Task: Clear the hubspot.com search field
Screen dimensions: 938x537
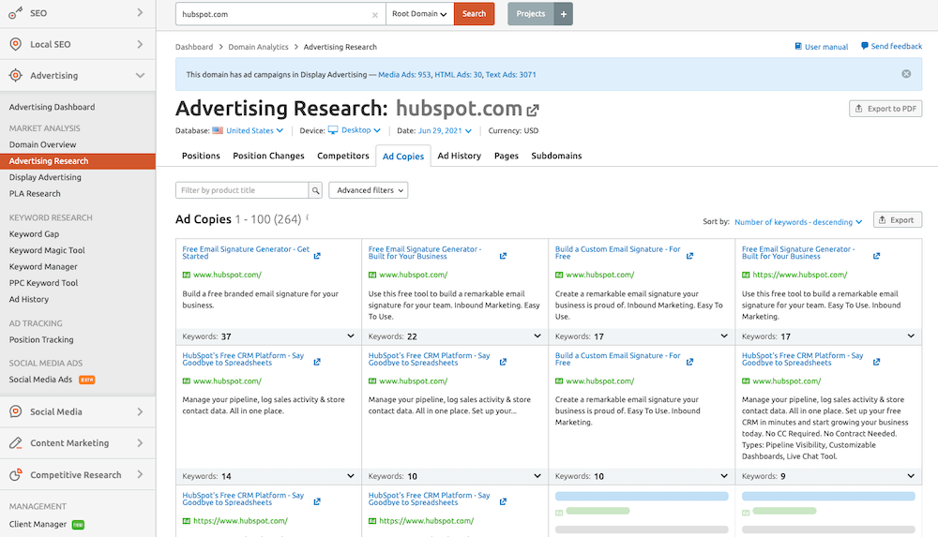Action: point(375,15)
